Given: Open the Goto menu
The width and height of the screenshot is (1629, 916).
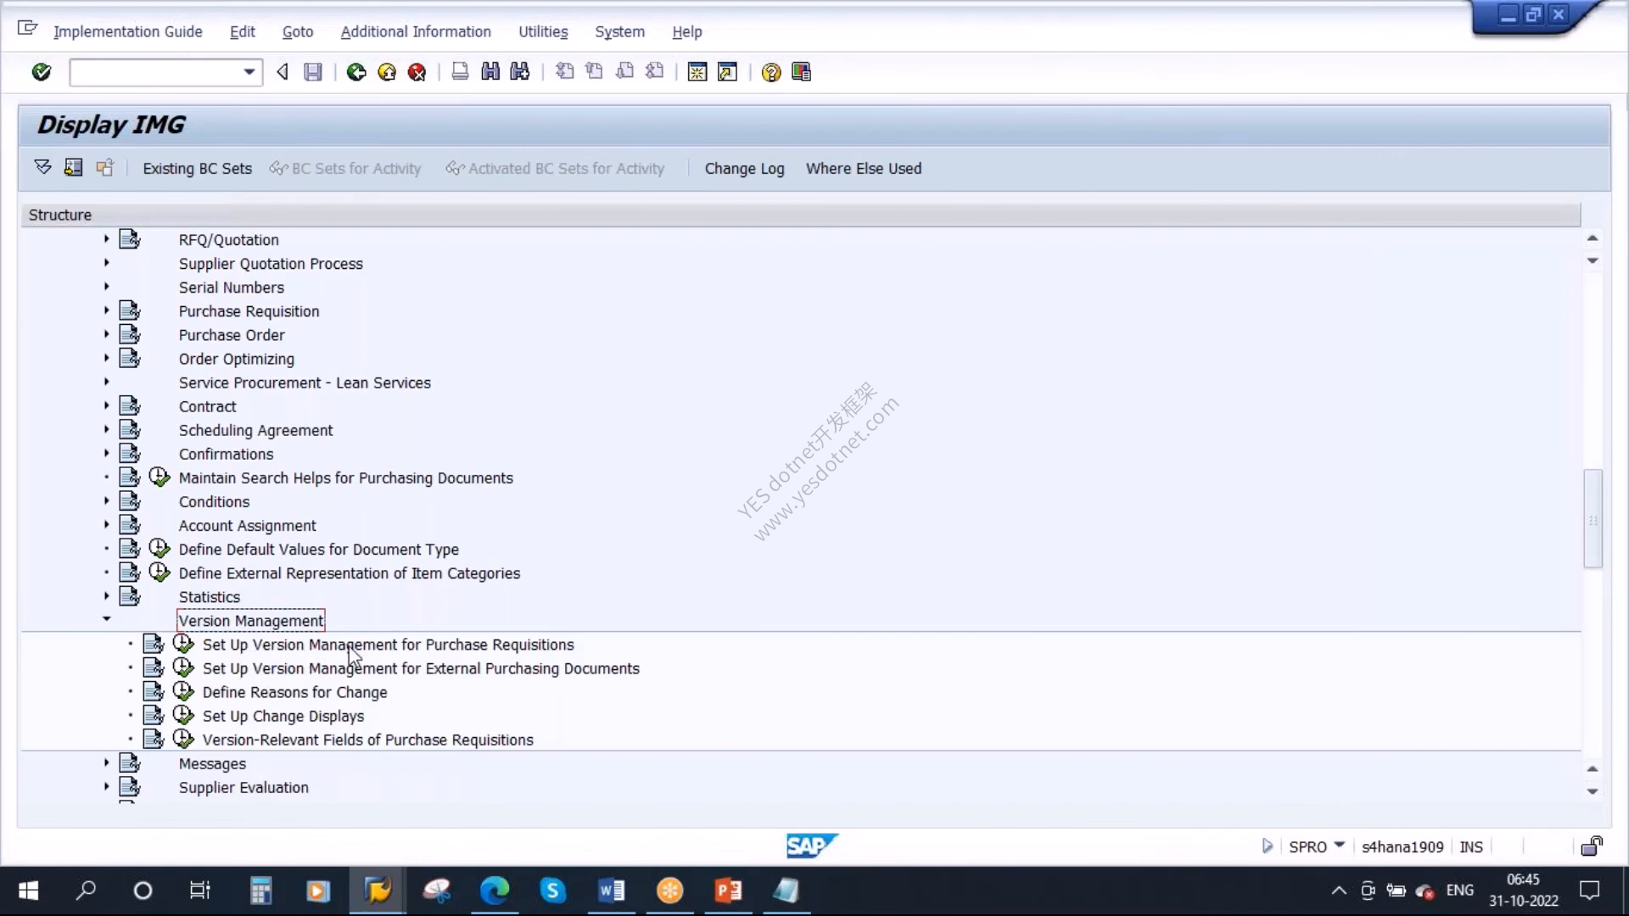Looking at the screenshot, I should 298,31.
